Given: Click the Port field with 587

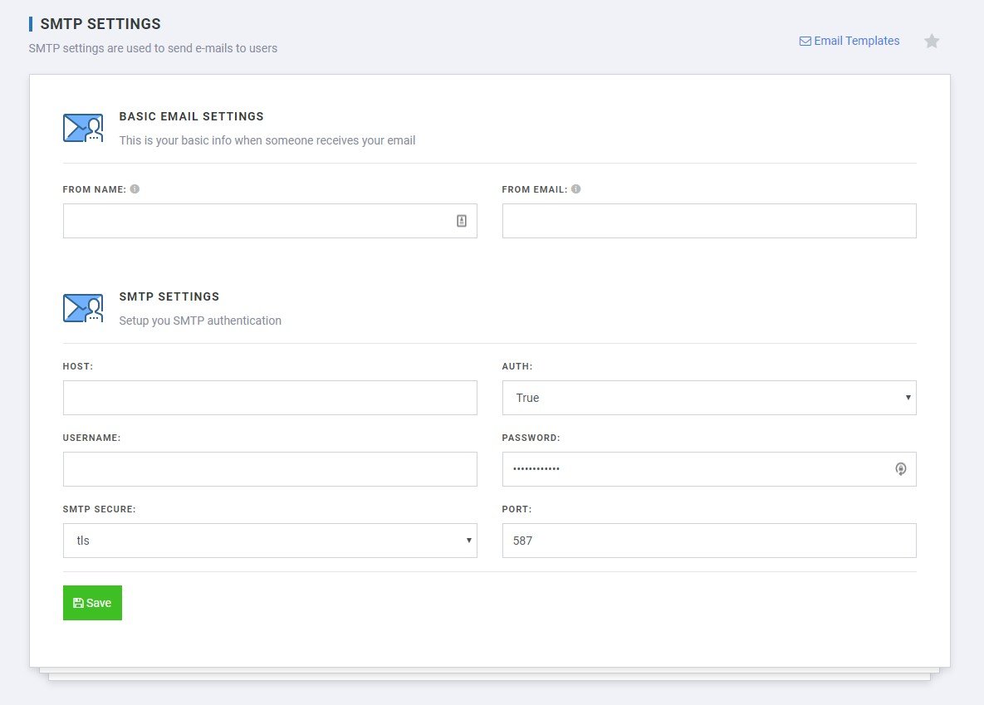Looking at the screenshot, I should 709,541.
